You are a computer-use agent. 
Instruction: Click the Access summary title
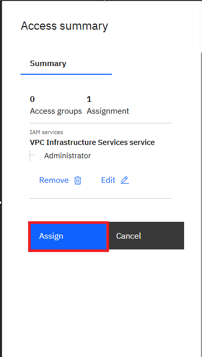[x=64, y=26]
